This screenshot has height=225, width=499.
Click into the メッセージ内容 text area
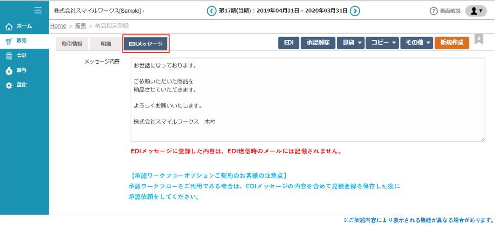(x=308, y=100)
